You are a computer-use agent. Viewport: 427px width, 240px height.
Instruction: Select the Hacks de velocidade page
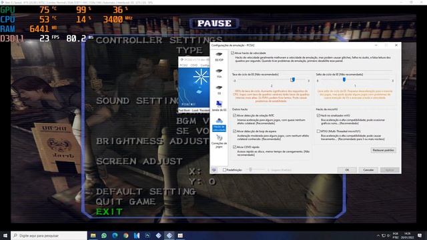tap(219, 125)
